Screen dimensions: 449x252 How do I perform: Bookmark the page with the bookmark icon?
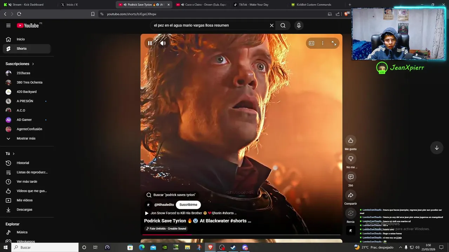point(93,14)
